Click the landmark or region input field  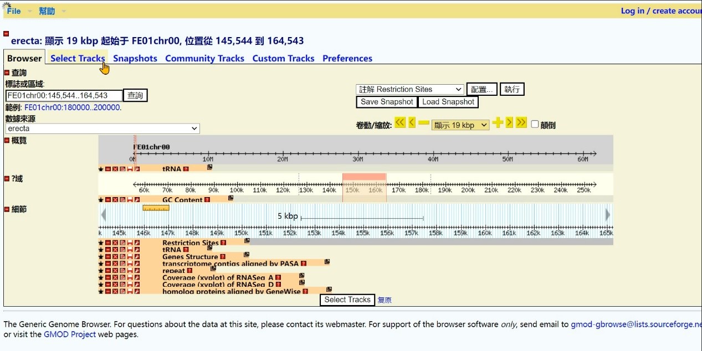point(64,96)
